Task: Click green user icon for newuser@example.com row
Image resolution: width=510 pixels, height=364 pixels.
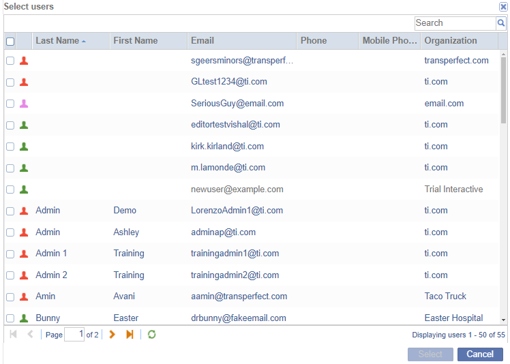Action: 24,189
